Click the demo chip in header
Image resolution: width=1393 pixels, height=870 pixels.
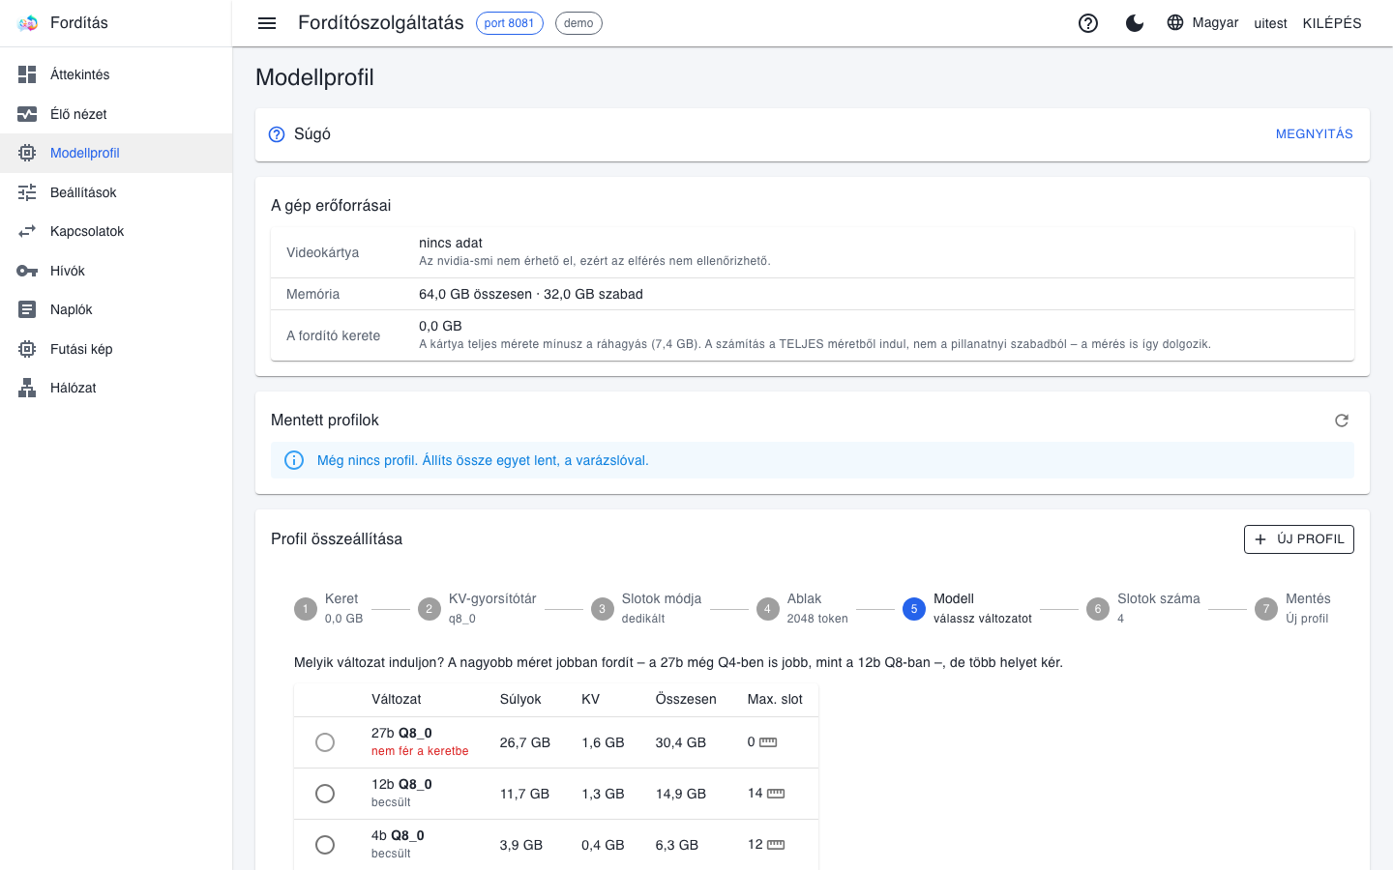(578, 23)
